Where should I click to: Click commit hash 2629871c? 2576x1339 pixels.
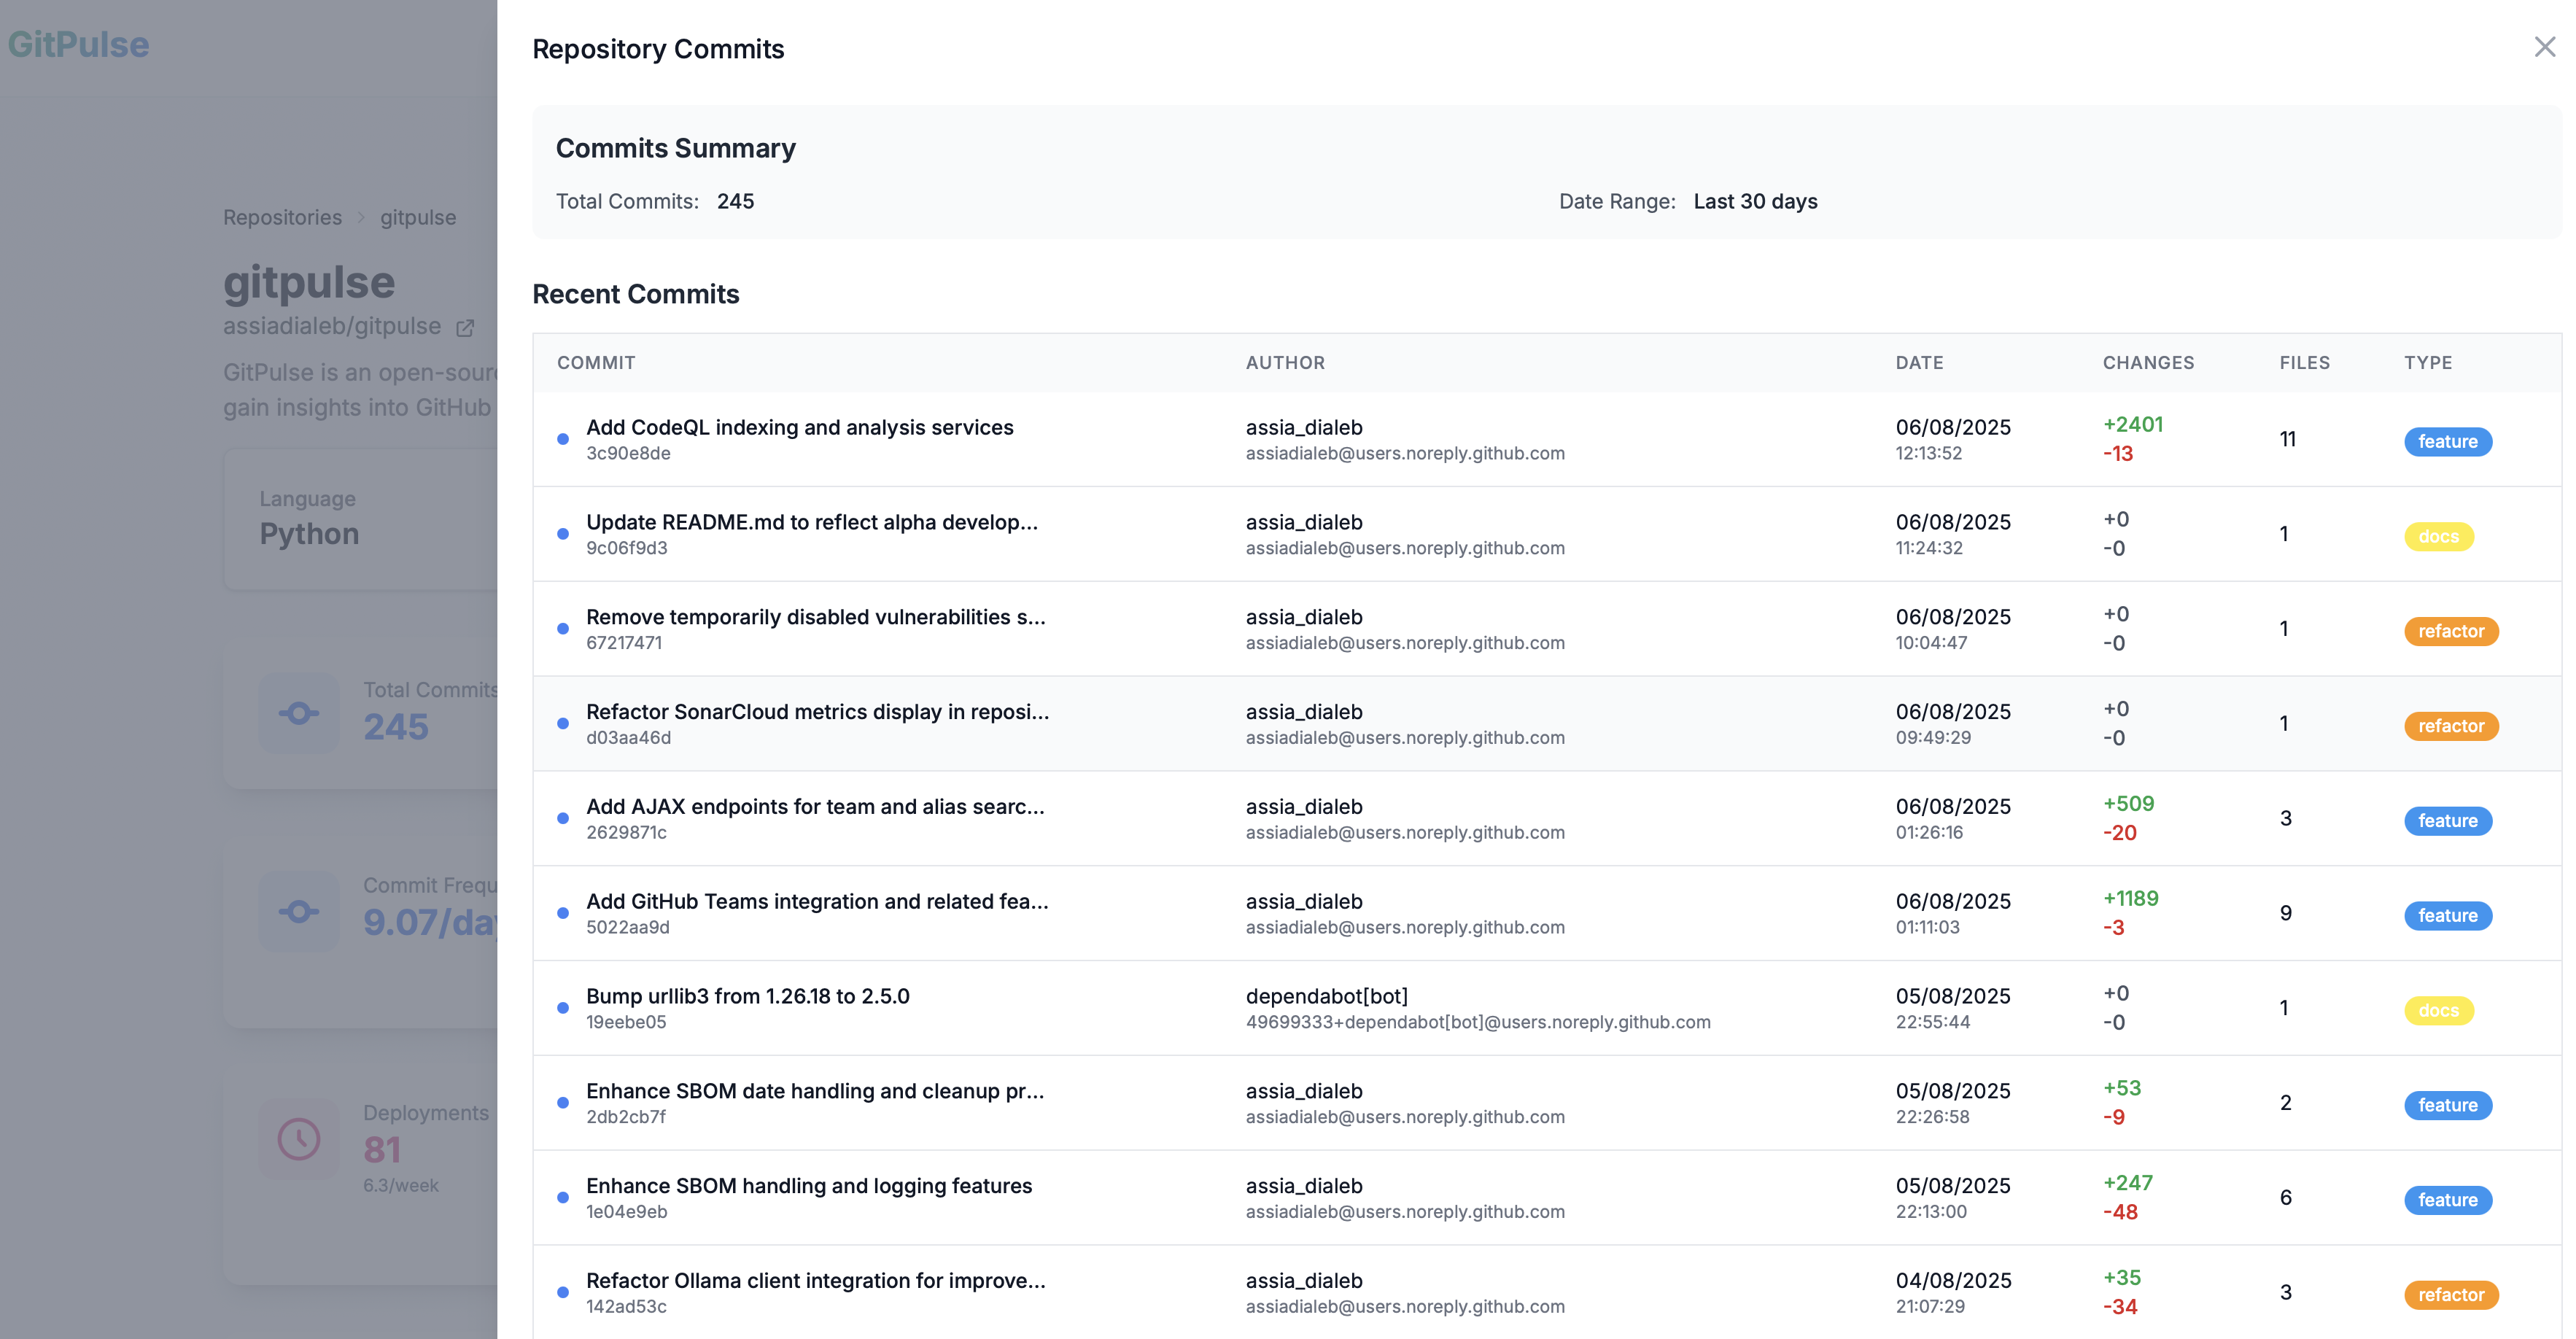pos(626,833)
